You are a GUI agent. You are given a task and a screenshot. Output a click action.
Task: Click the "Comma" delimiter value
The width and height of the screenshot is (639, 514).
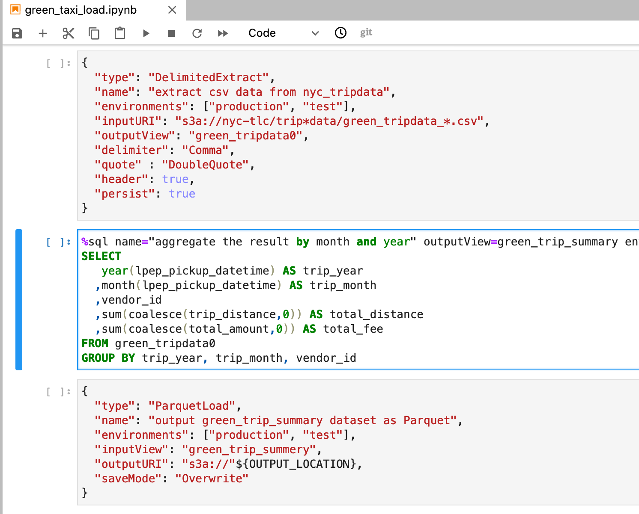point(205,150)
